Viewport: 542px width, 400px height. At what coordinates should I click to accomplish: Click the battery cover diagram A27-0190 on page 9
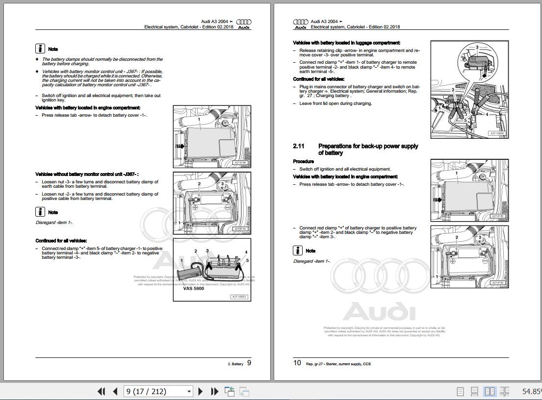pyautogui.click(x=212, y=137)
